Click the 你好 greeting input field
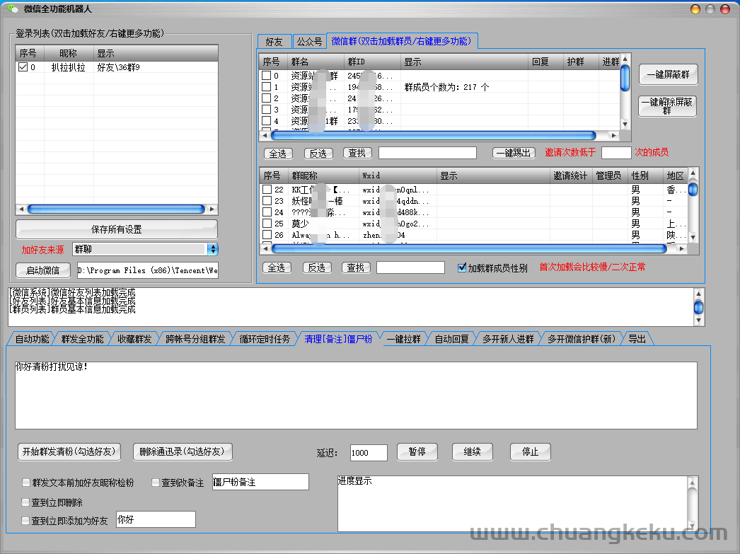Viewport: 740px width, 554px height. [x=156, y=519]
